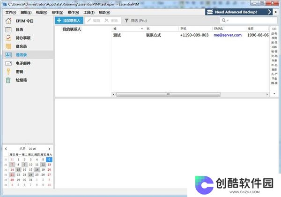Click the horizontal scrollbar right arrow
The height and width of the screenshot is (197, 281).
267,94
